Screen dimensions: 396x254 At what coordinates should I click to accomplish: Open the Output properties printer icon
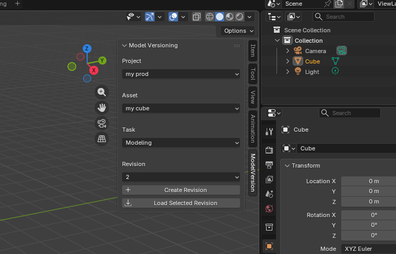(269, 165)
